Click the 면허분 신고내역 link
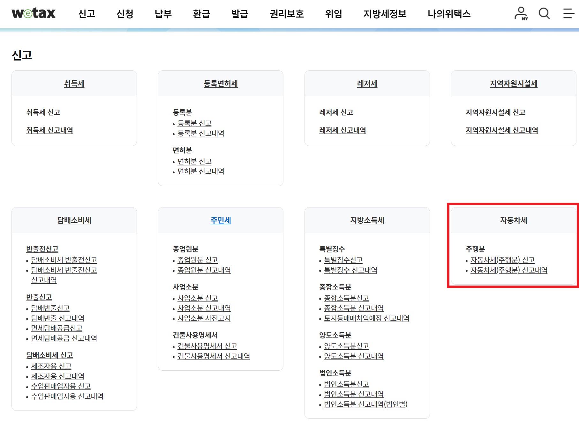The image size is (579, 421). click(201, 171)
